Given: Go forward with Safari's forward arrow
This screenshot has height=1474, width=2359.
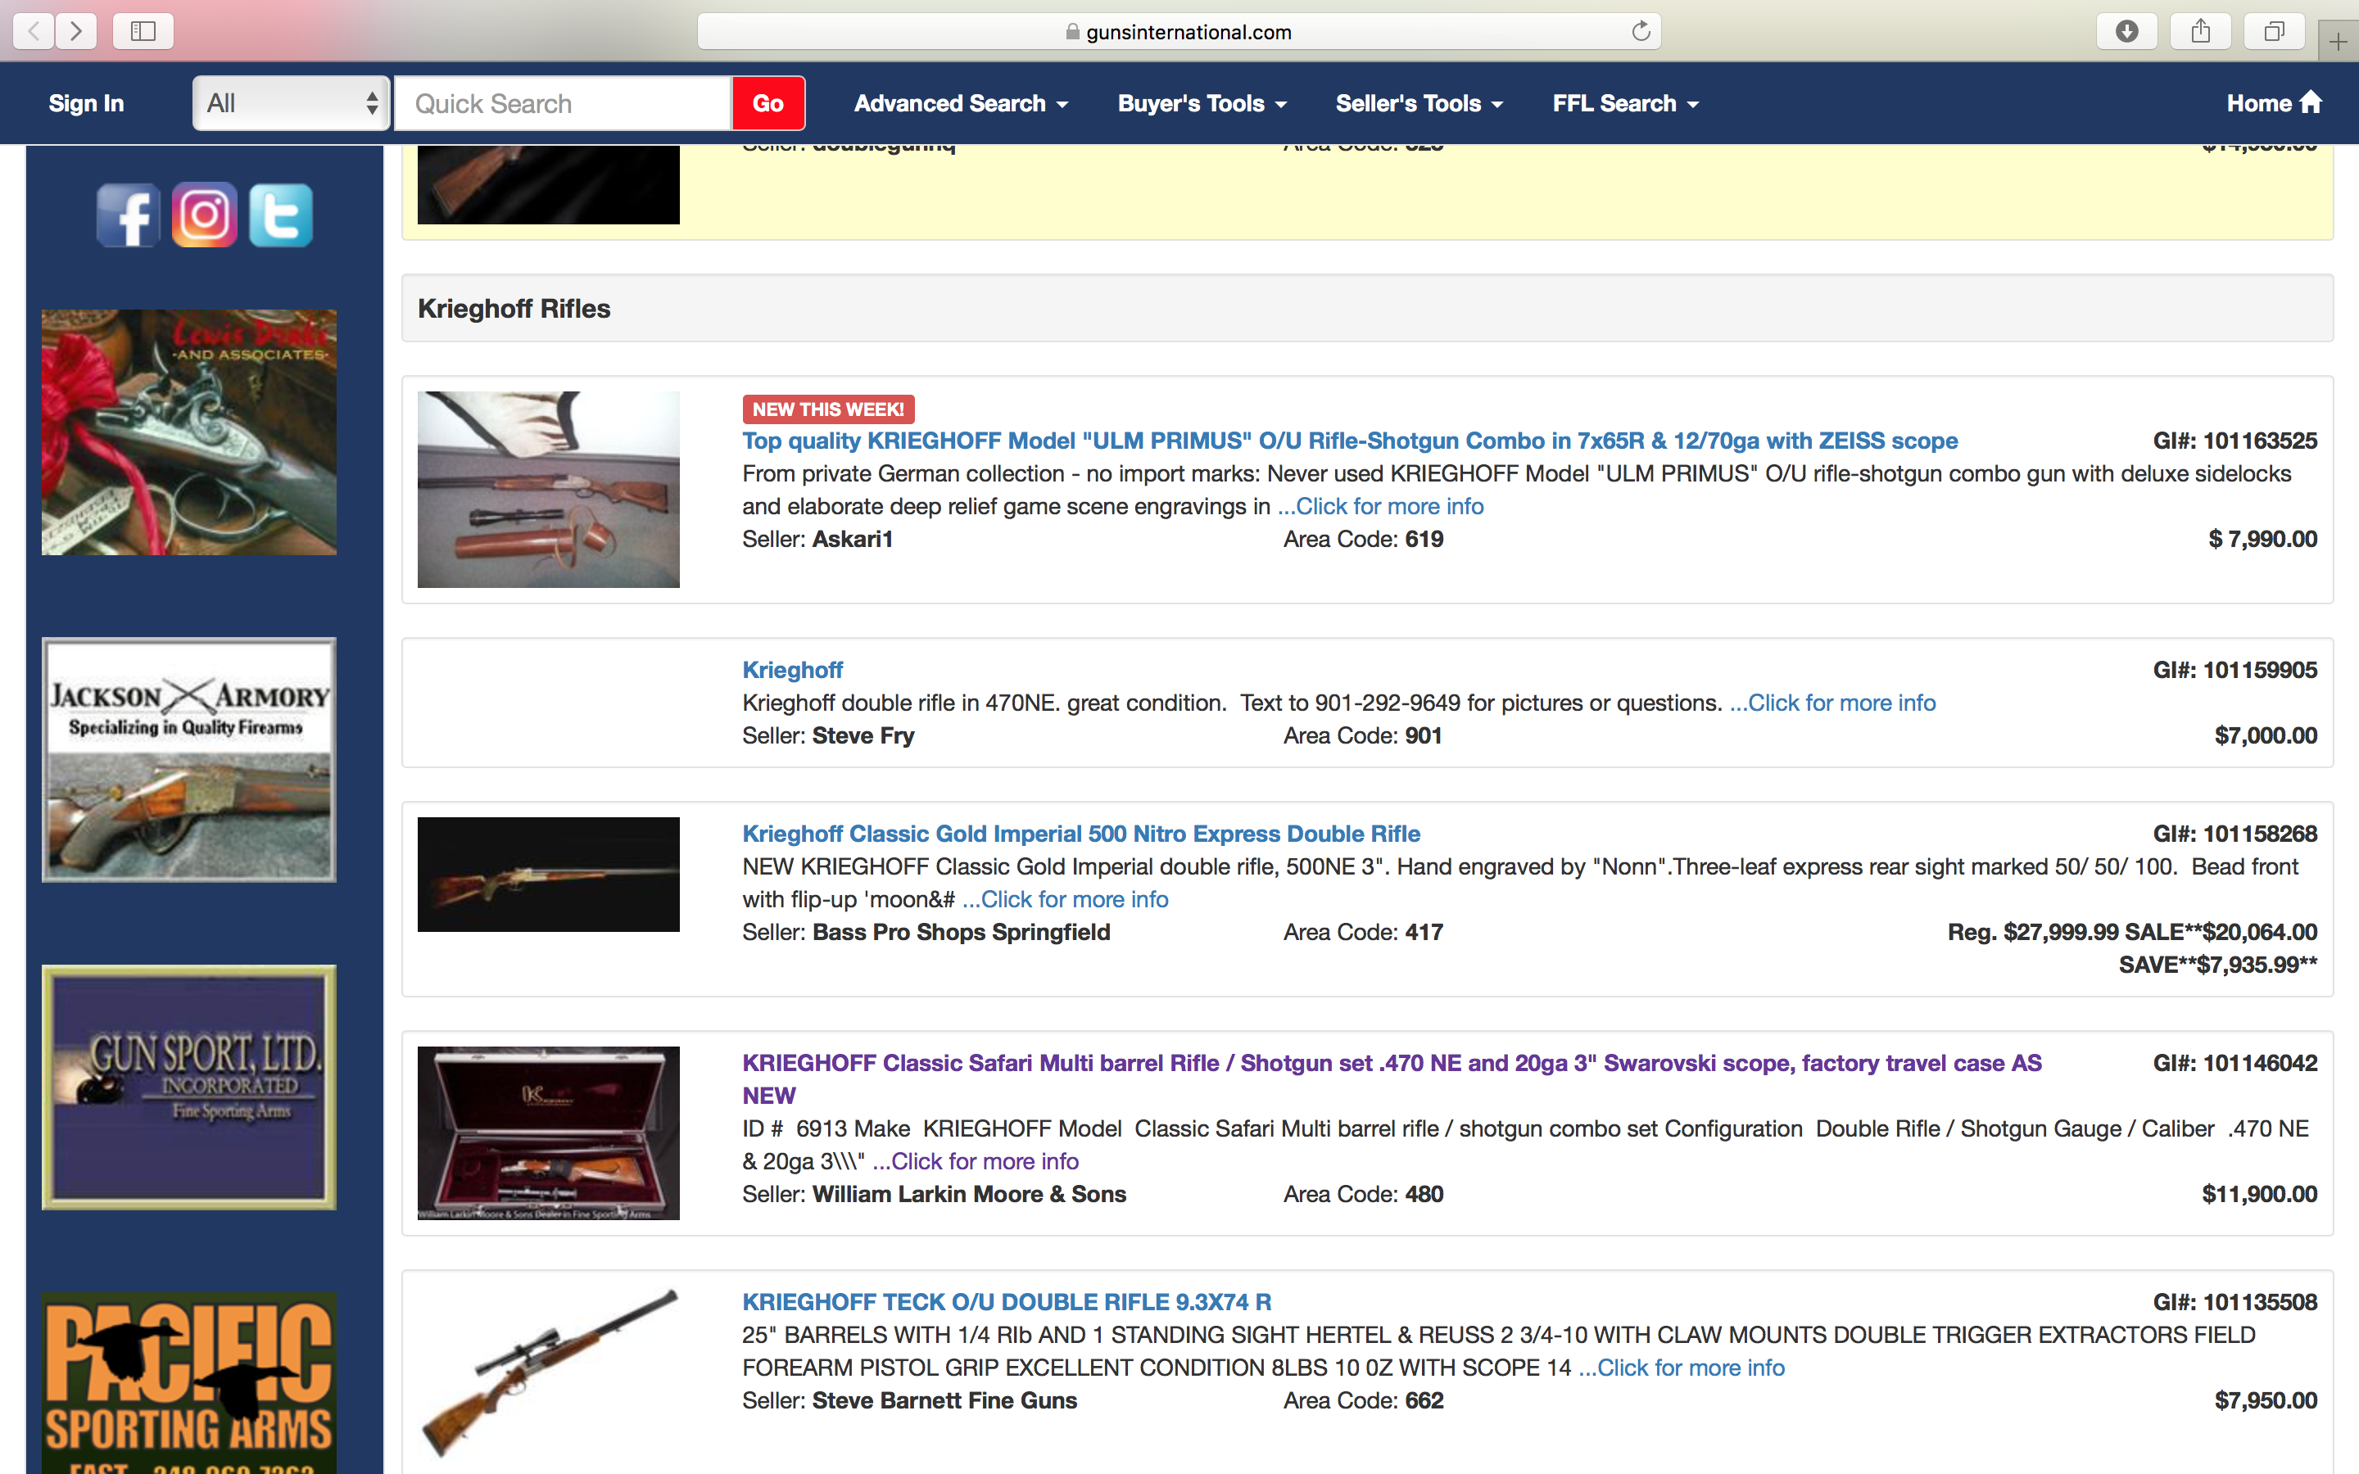Looking at the screenshot, I should (x=76, y=31).
